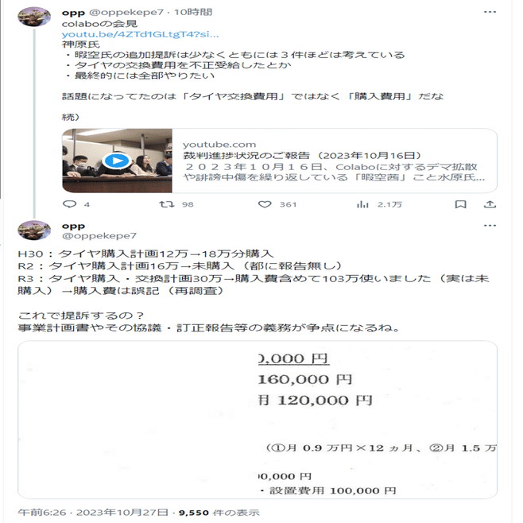
Task: Open opp's profile avatar on second tweet
Action: (x=34, y=230)
